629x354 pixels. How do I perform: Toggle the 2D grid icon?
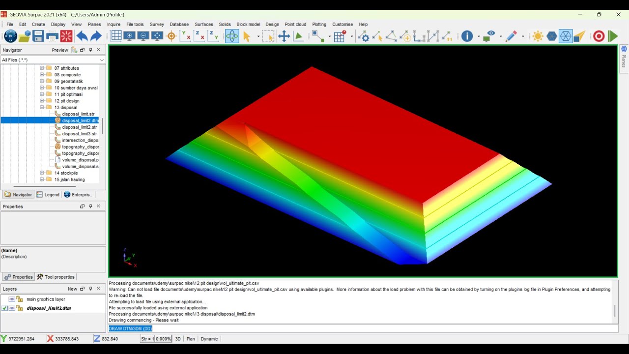pos(116,36)
